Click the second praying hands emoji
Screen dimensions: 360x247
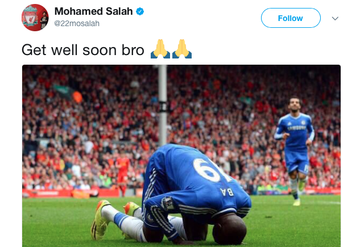tap(182, 49)
